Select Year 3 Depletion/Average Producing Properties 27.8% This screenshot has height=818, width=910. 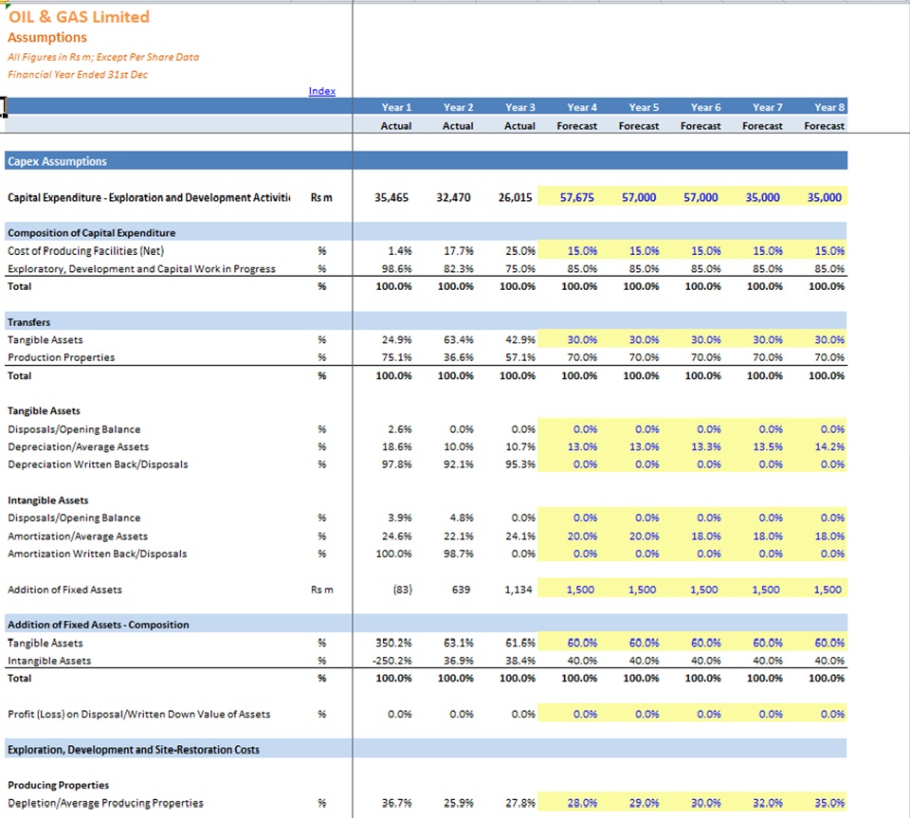[x=520, y=803]
